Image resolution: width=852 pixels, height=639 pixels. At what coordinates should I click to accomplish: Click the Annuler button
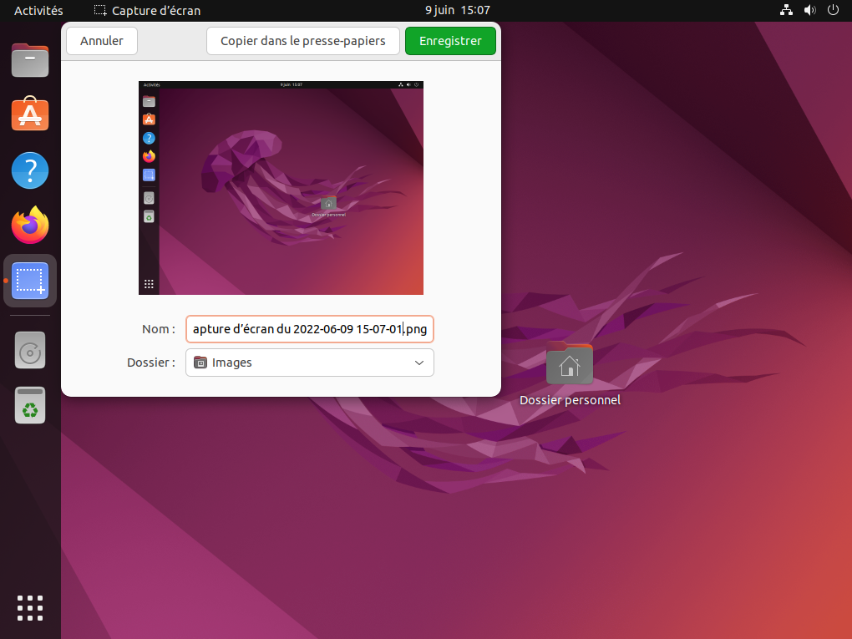[x=102, y=41]
